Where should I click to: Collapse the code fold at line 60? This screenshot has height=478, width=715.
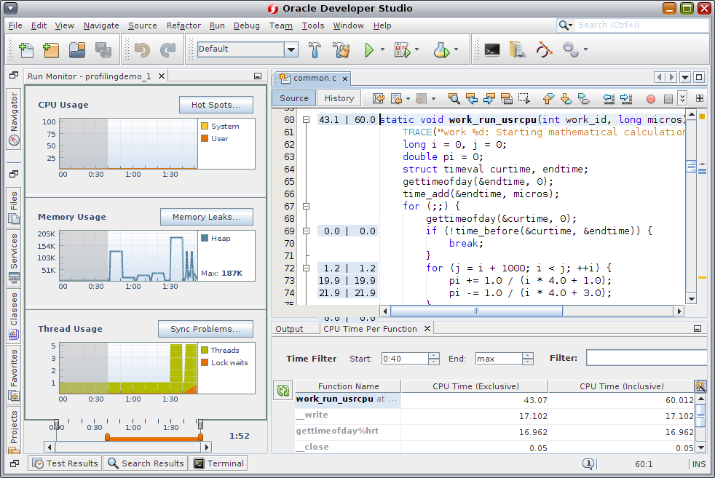click(307, 120)
